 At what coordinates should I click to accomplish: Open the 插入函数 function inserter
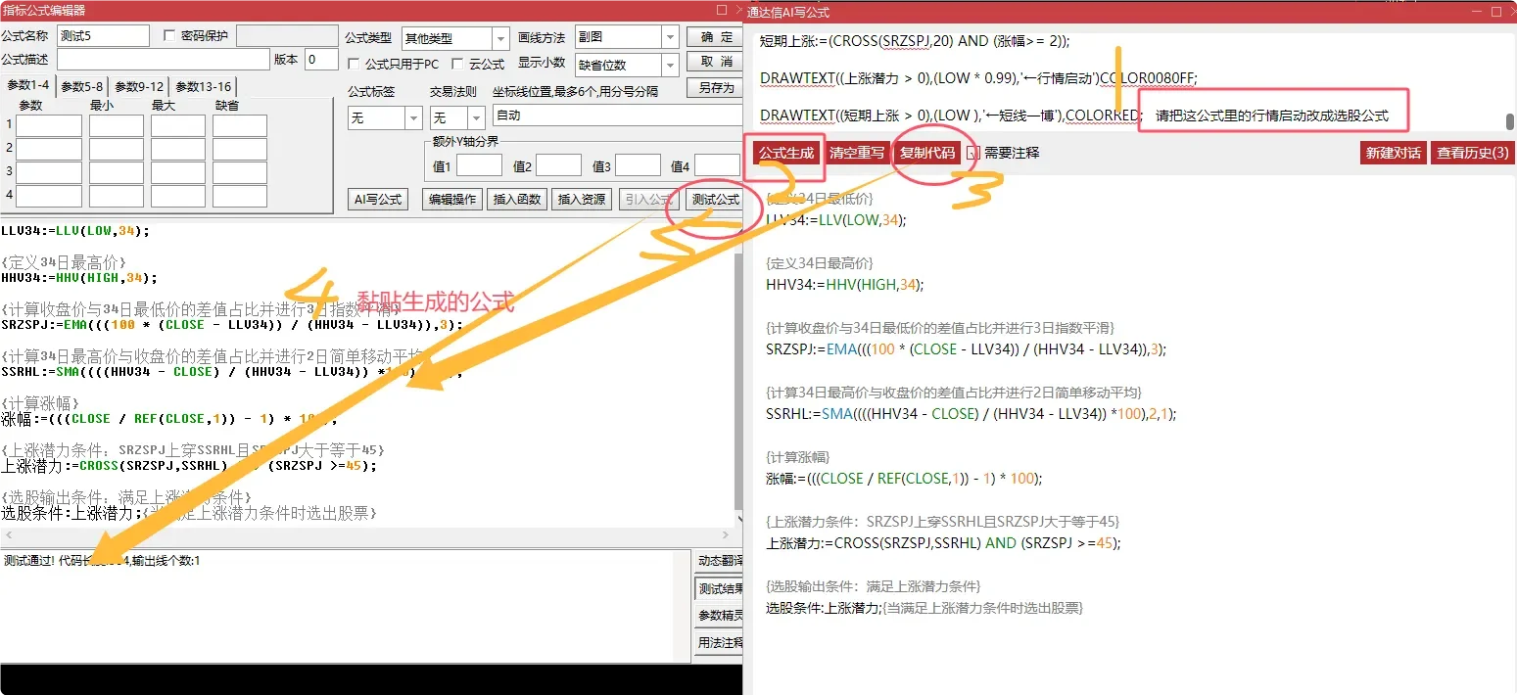click(x=516, y=199)
